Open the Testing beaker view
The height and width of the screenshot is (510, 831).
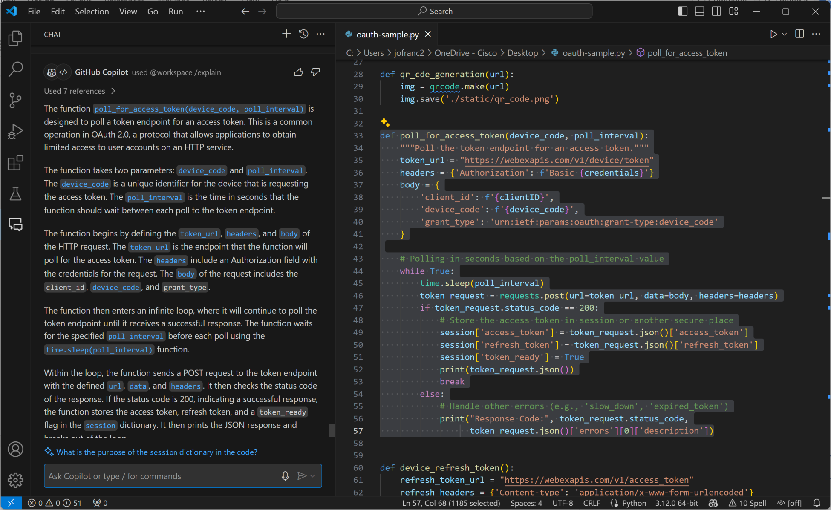coord(15,194)
